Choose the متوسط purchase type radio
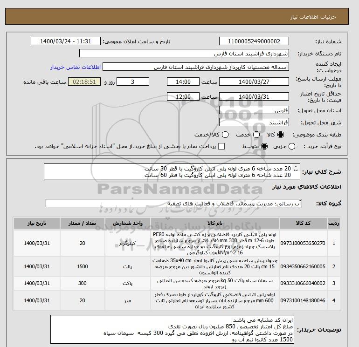359x347 pixels. pos(264,146)
